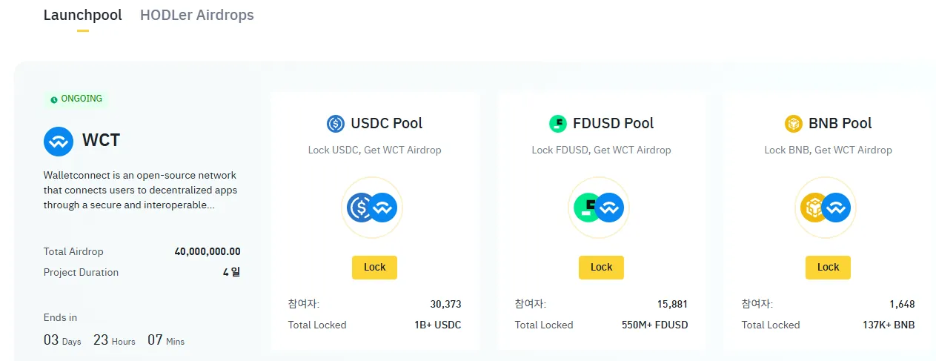Click the USDC Pool title text

pyautogui.click(x=386, y=124)
